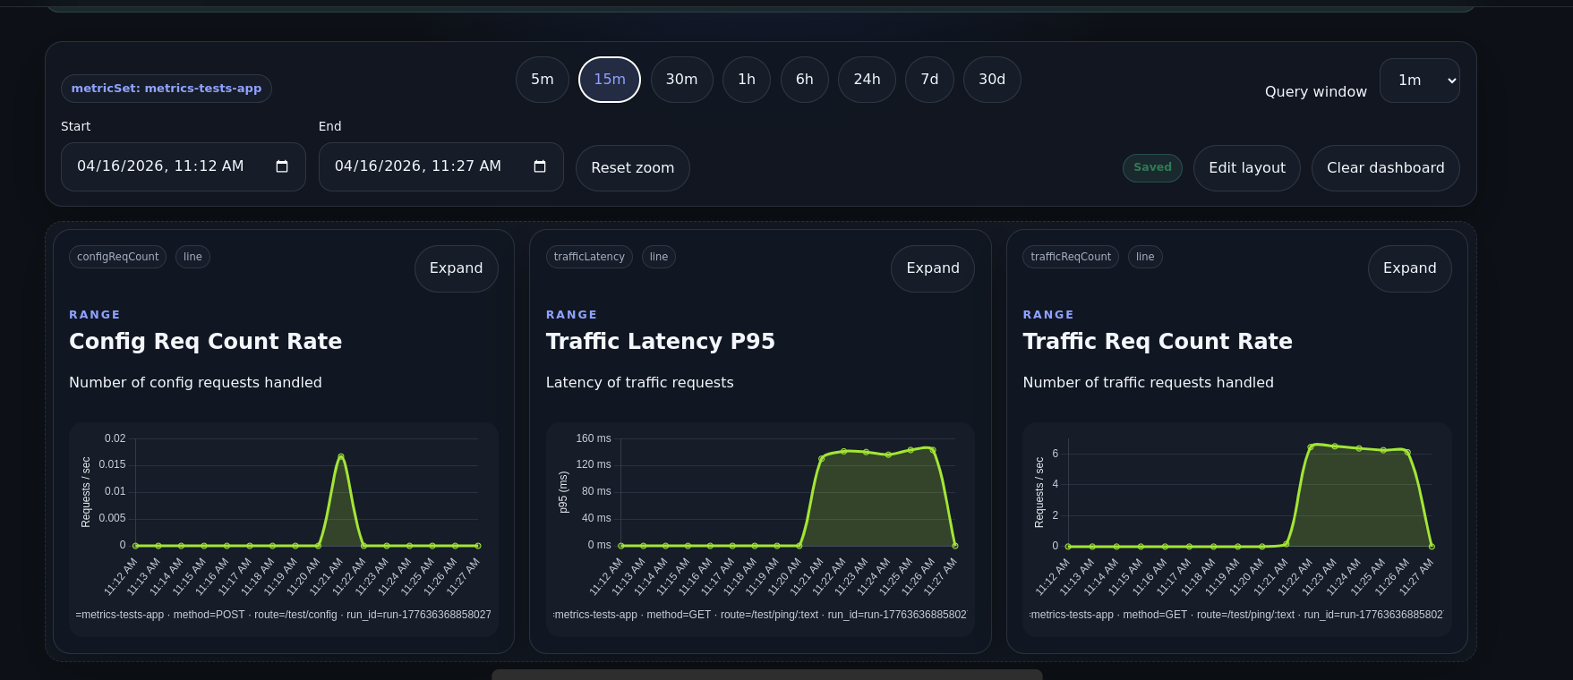1573x680 pixels.
Task: Select the 15m time range
Action: tap(610, 80)
